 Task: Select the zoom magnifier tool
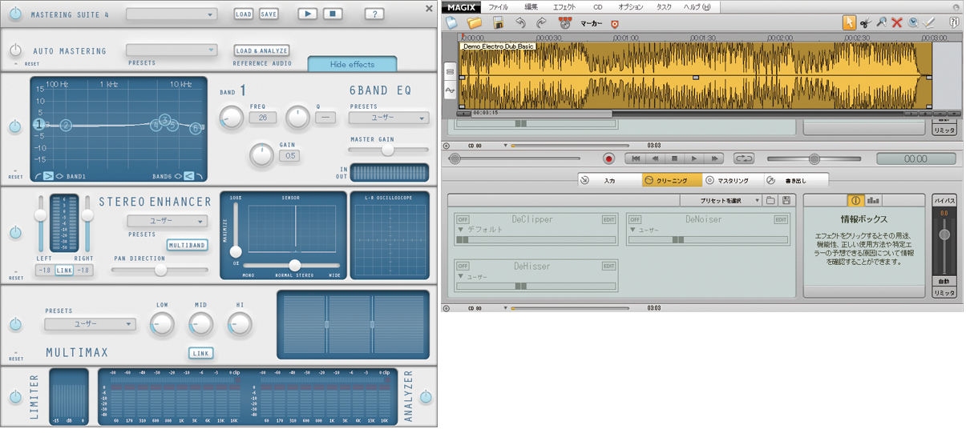tap(882, 22)
